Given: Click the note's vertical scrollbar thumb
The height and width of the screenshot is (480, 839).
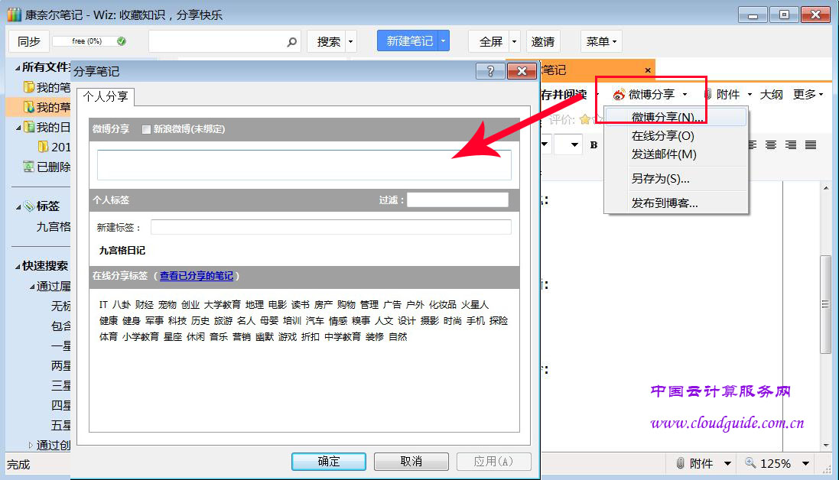Looking at the screenshot, I should click(x=826, y=305).
